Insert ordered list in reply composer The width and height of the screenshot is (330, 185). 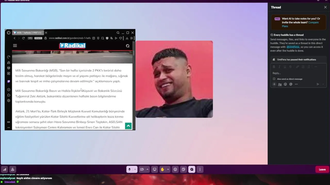point(303,67)
